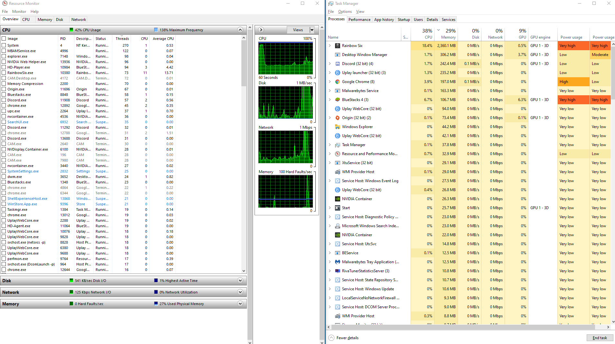
Task: Click Microsoft Windows Search Indexer icon
Action: tap(337, 226)
